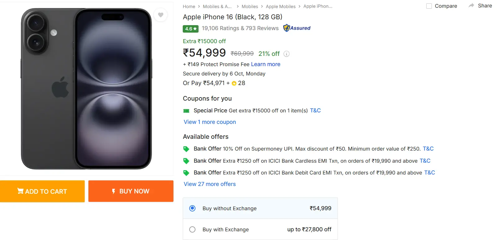Image resolution: width=497 pixels, height=240 pixels.
Task: Click Learn more about Protect Promise Fee
Action: [266, 64]
